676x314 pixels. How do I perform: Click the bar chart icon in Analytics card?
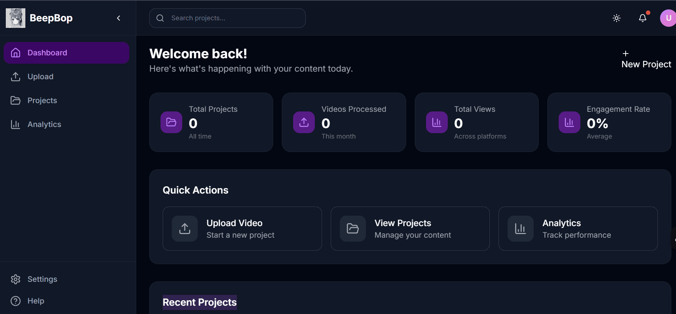tap(521, 229)
